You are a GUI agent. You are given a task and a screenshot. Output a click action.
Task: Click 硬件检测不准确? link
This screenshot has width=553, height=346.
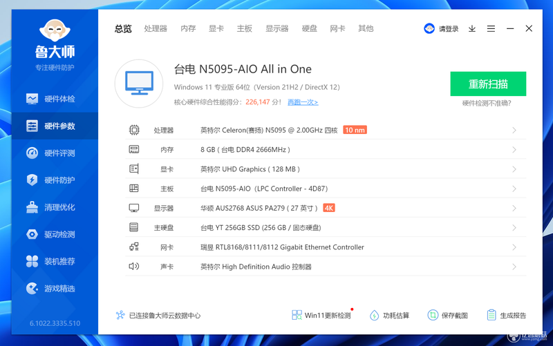(x=487, y=103)
